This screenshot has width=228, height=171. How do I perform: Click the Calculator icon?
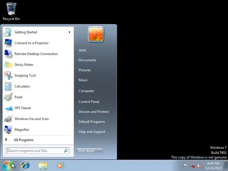pyautogui.click(x=8, y=86)
